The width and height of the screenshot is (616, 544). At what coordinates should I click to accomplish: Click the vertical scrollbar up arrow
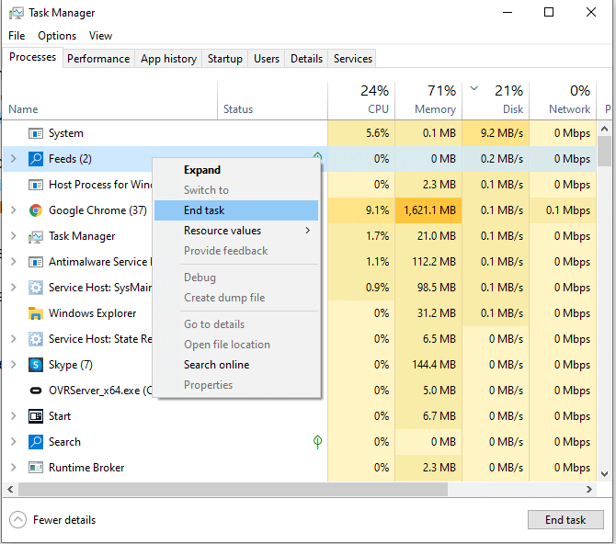click(x=605, y=129)
